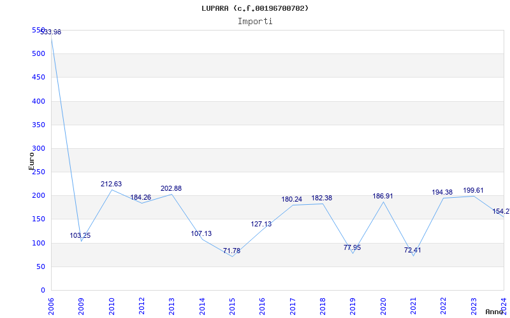
Task: Click the x-axis year 2006
Action: pyautogui.click(x=51, y=306)
